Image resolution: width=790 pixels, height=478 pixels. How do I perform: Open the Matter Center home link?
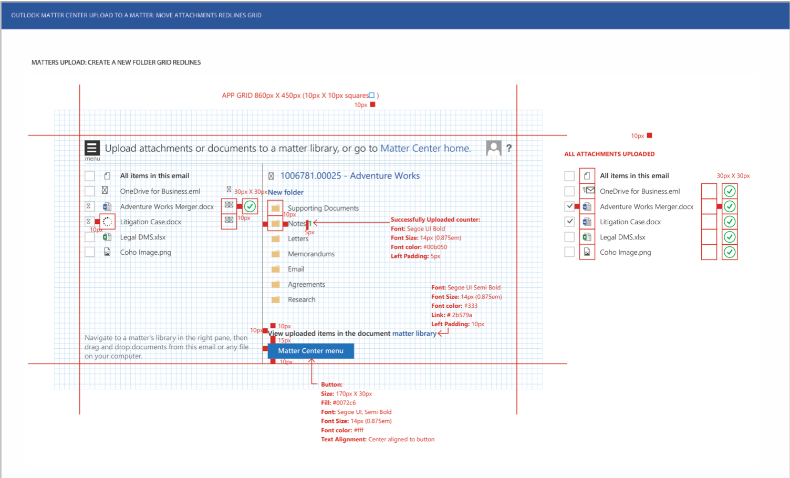(425, 148)
